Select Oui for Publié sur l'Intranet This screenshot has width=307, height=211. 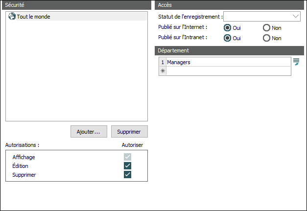[x=228, y=38]
